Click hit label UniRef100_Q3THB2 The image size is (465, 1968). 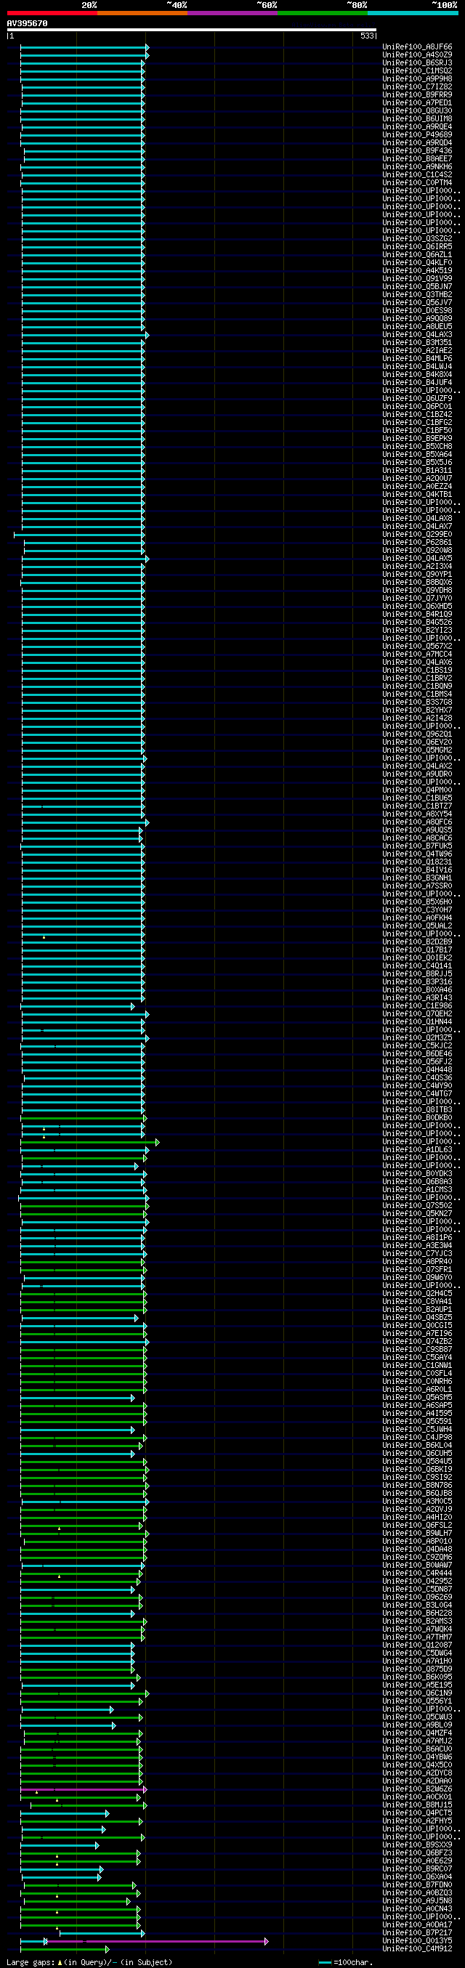click(x=417, y=295)
